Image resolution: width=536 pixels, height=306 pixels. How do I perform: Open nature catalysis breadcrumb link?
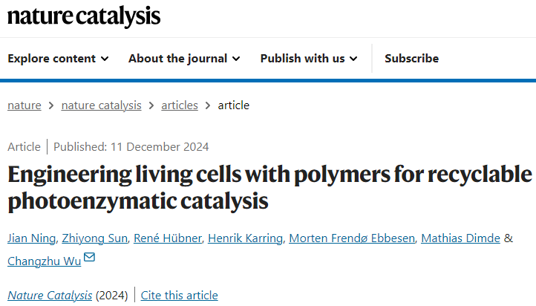click(101, 105)
